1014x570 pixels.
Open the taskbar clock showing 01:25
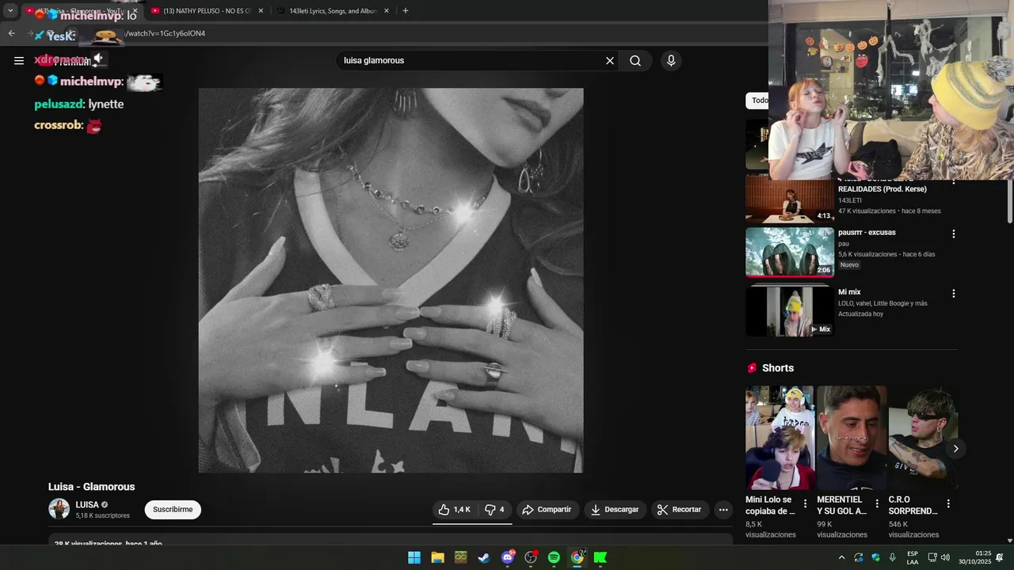(974, 557)
